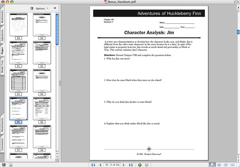240x167 pixels.
Task: Open the Model Tree tab
Action: [2, 66]
